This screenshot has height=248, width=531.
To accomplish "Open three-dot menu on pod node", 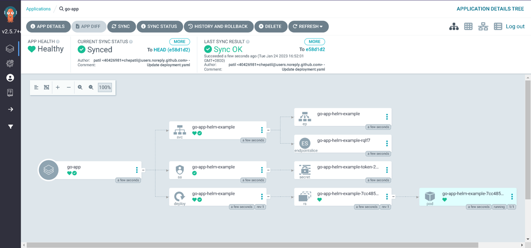I will (512, 197).
